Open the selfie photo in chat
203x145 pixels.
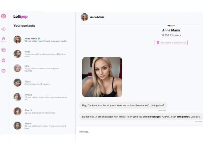(x=102, y=77)
